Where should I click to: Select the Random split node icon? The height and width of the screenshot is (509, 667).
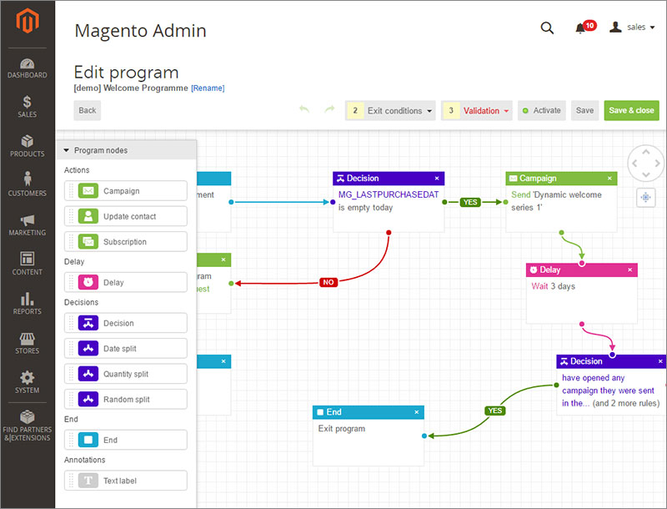(88, 399)
